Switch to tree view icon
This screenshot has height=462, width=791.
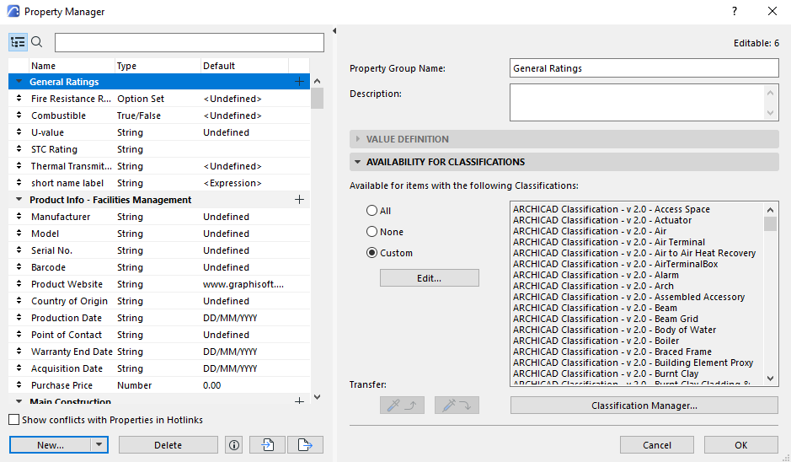(x=18, y=42)
